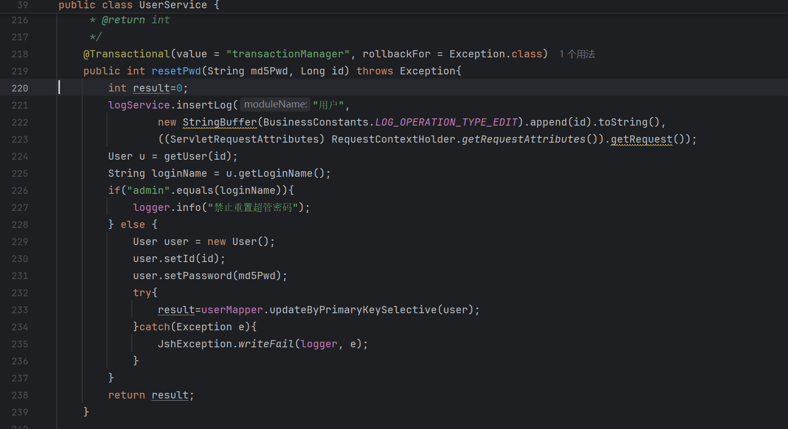This screenshot has width=788, height=429.
Task: Click the "admin" string literal
Action: 148,190
